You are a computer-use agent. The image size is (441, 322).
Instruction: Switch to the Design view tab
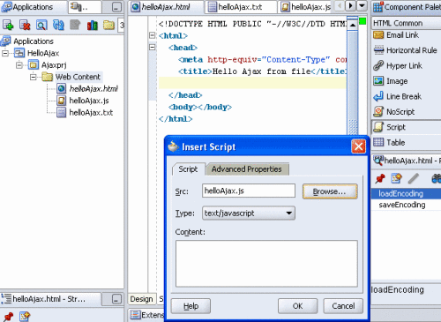[x=141, y=299]
